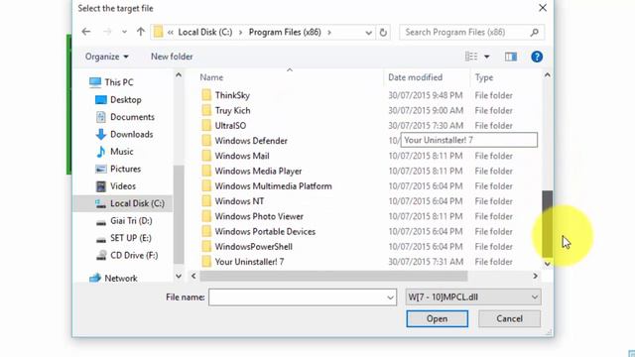Click the horizontal scrollbar thumb

[x=333, y=276]
